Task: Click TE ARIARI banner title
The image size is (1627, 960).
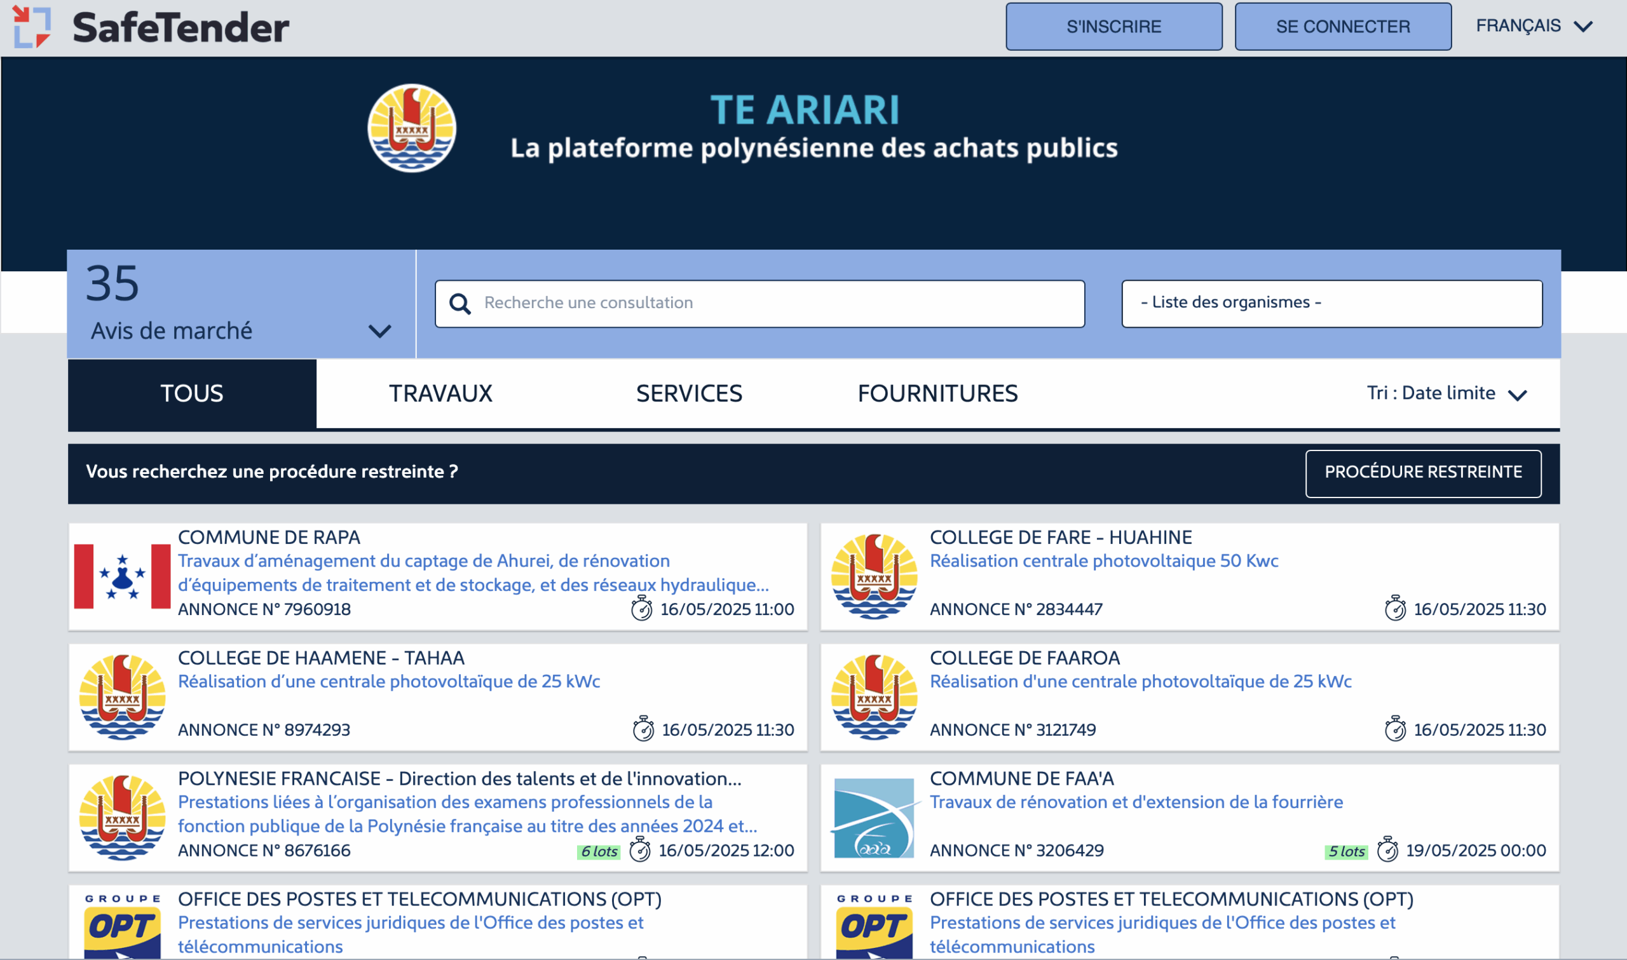Action: pos(805,109)
